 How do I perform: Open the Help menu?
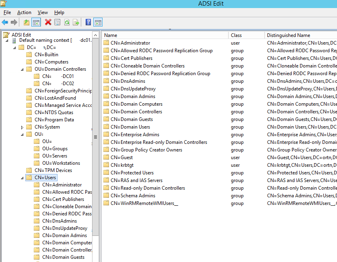tap(59, 12)
